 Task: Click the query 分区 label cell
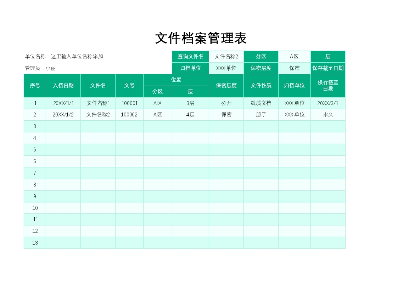tap(261, 57)
